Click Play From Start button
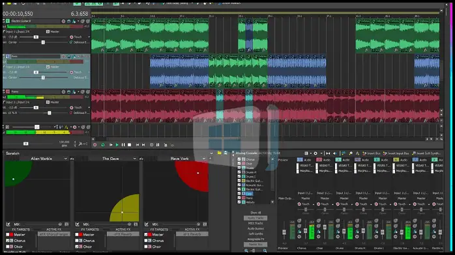The image size is (455, 255). pos(111,145)
